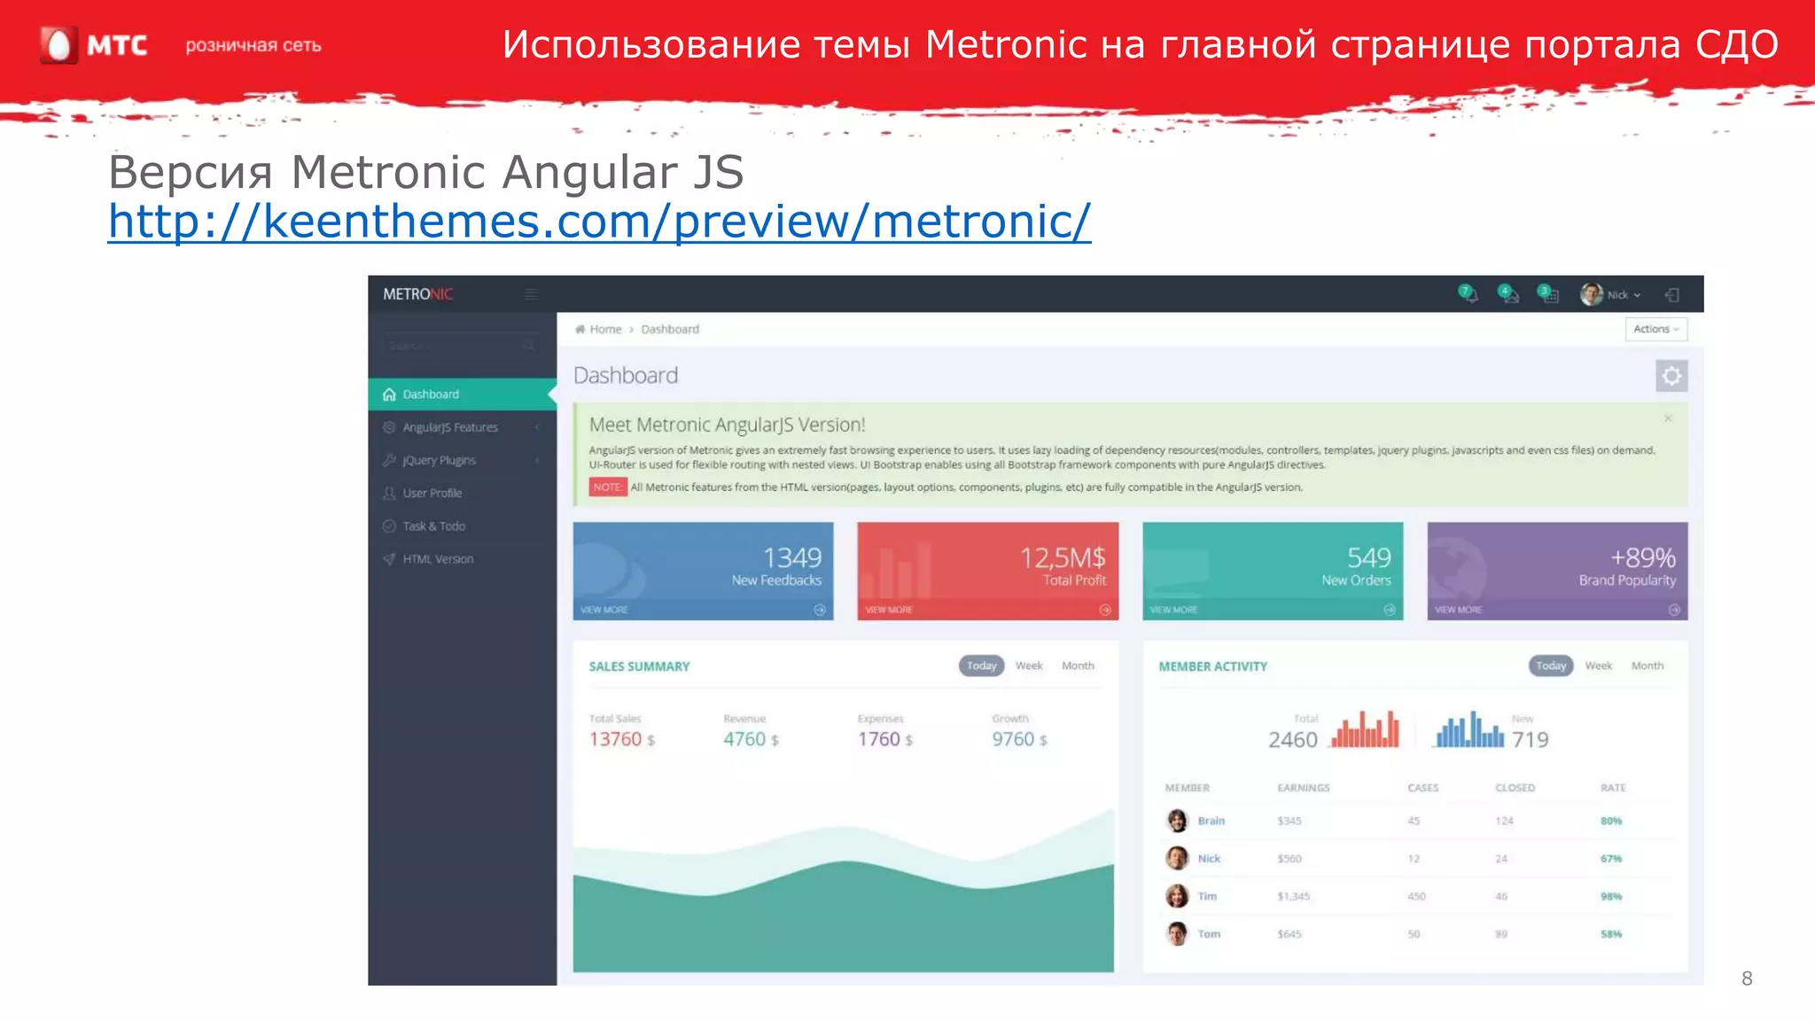Screen dimensions: 1815x1021
Task: Click the breadcrumb home icon
Action: click(x=580, y=329)
